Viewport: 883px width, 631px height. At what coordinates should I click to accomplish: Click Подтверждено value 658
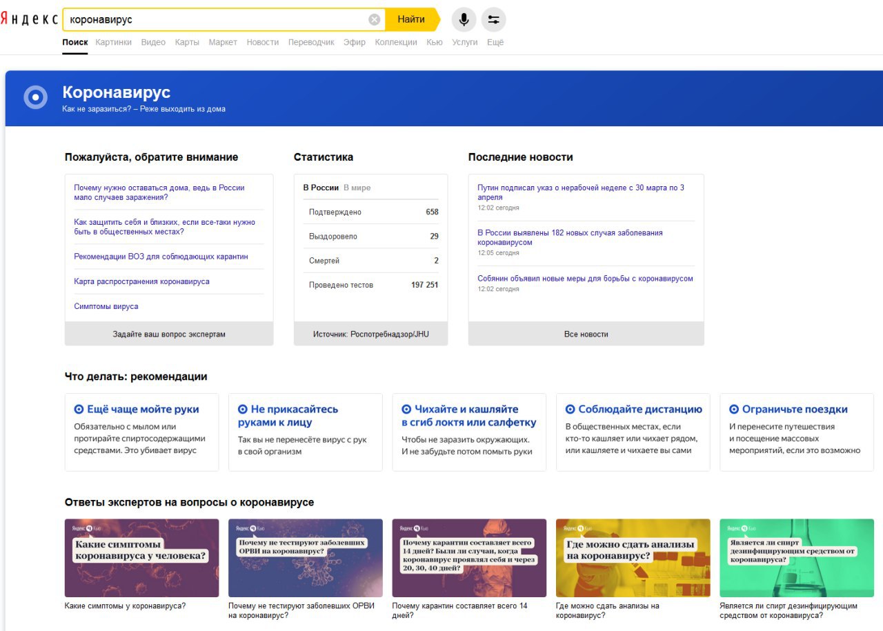(x=432, y=212)
